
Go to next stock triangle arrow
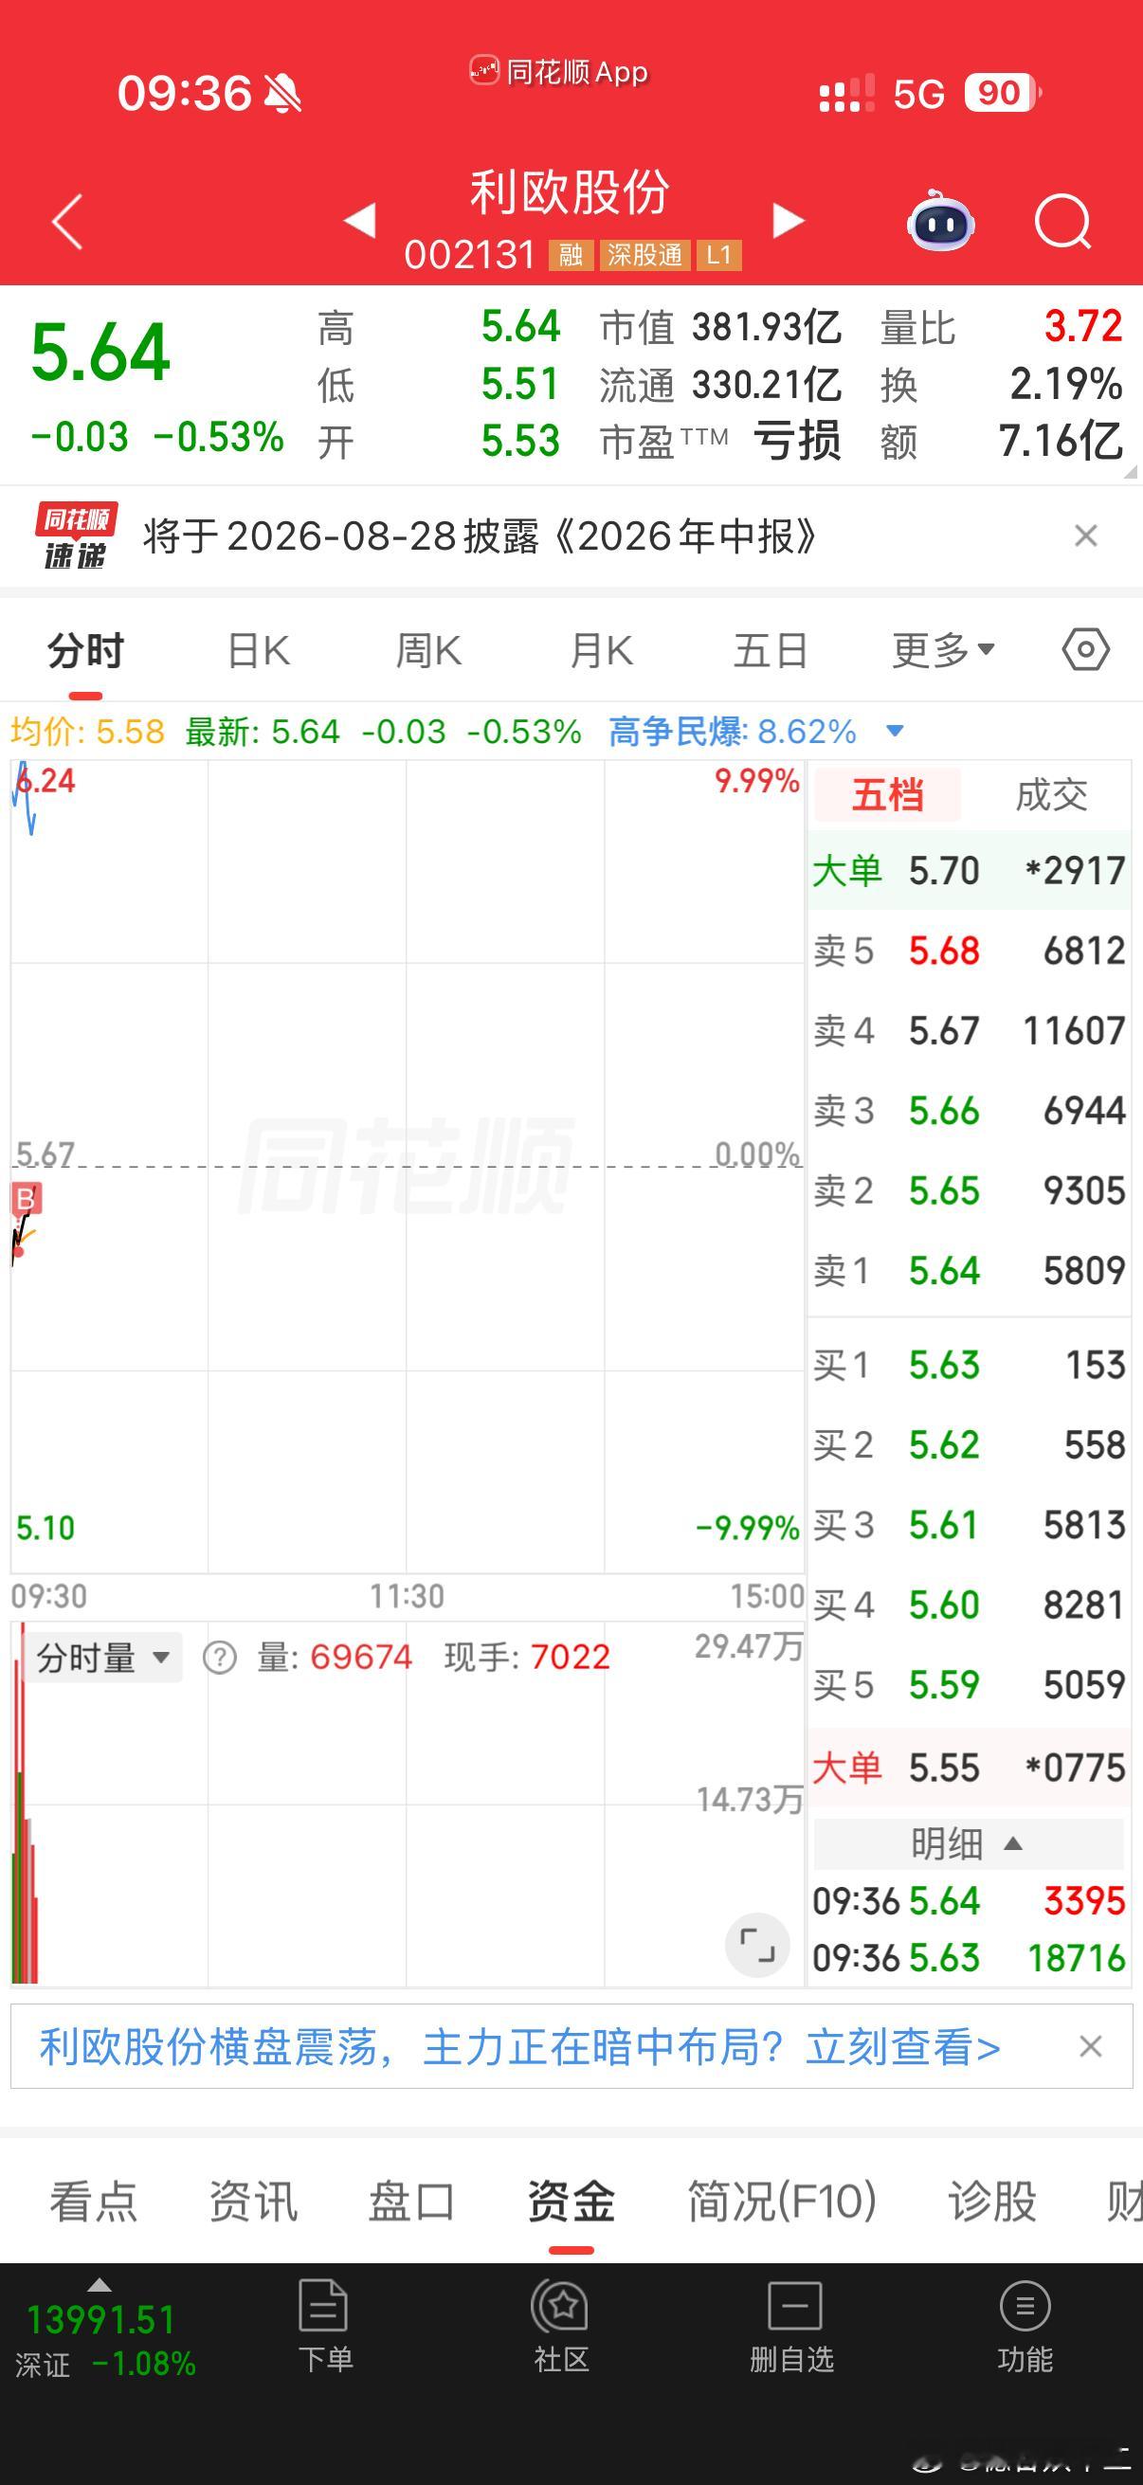click(x=788, y=221)
